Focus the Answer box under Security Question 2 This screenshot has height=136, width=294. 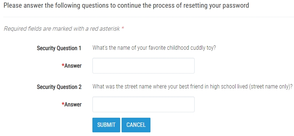coord(144,105)
